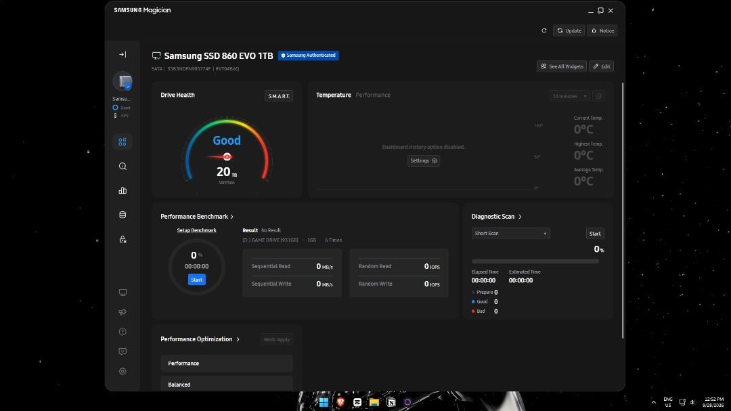Expand the Diagnostic Scan section
The width and height of the screenshot is (731, 411).
click(497, 217)
